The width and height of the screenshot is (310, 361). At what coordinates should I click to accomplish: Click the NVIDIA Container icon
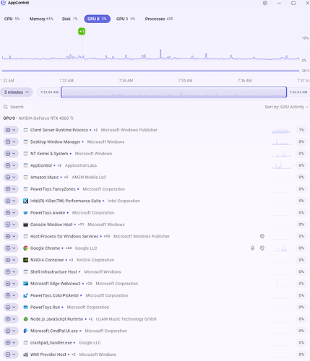point(25,260)
